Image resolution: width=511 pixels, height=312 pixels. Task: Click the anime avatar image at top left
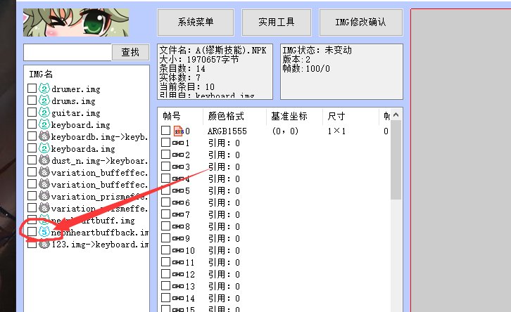[62, 22]
